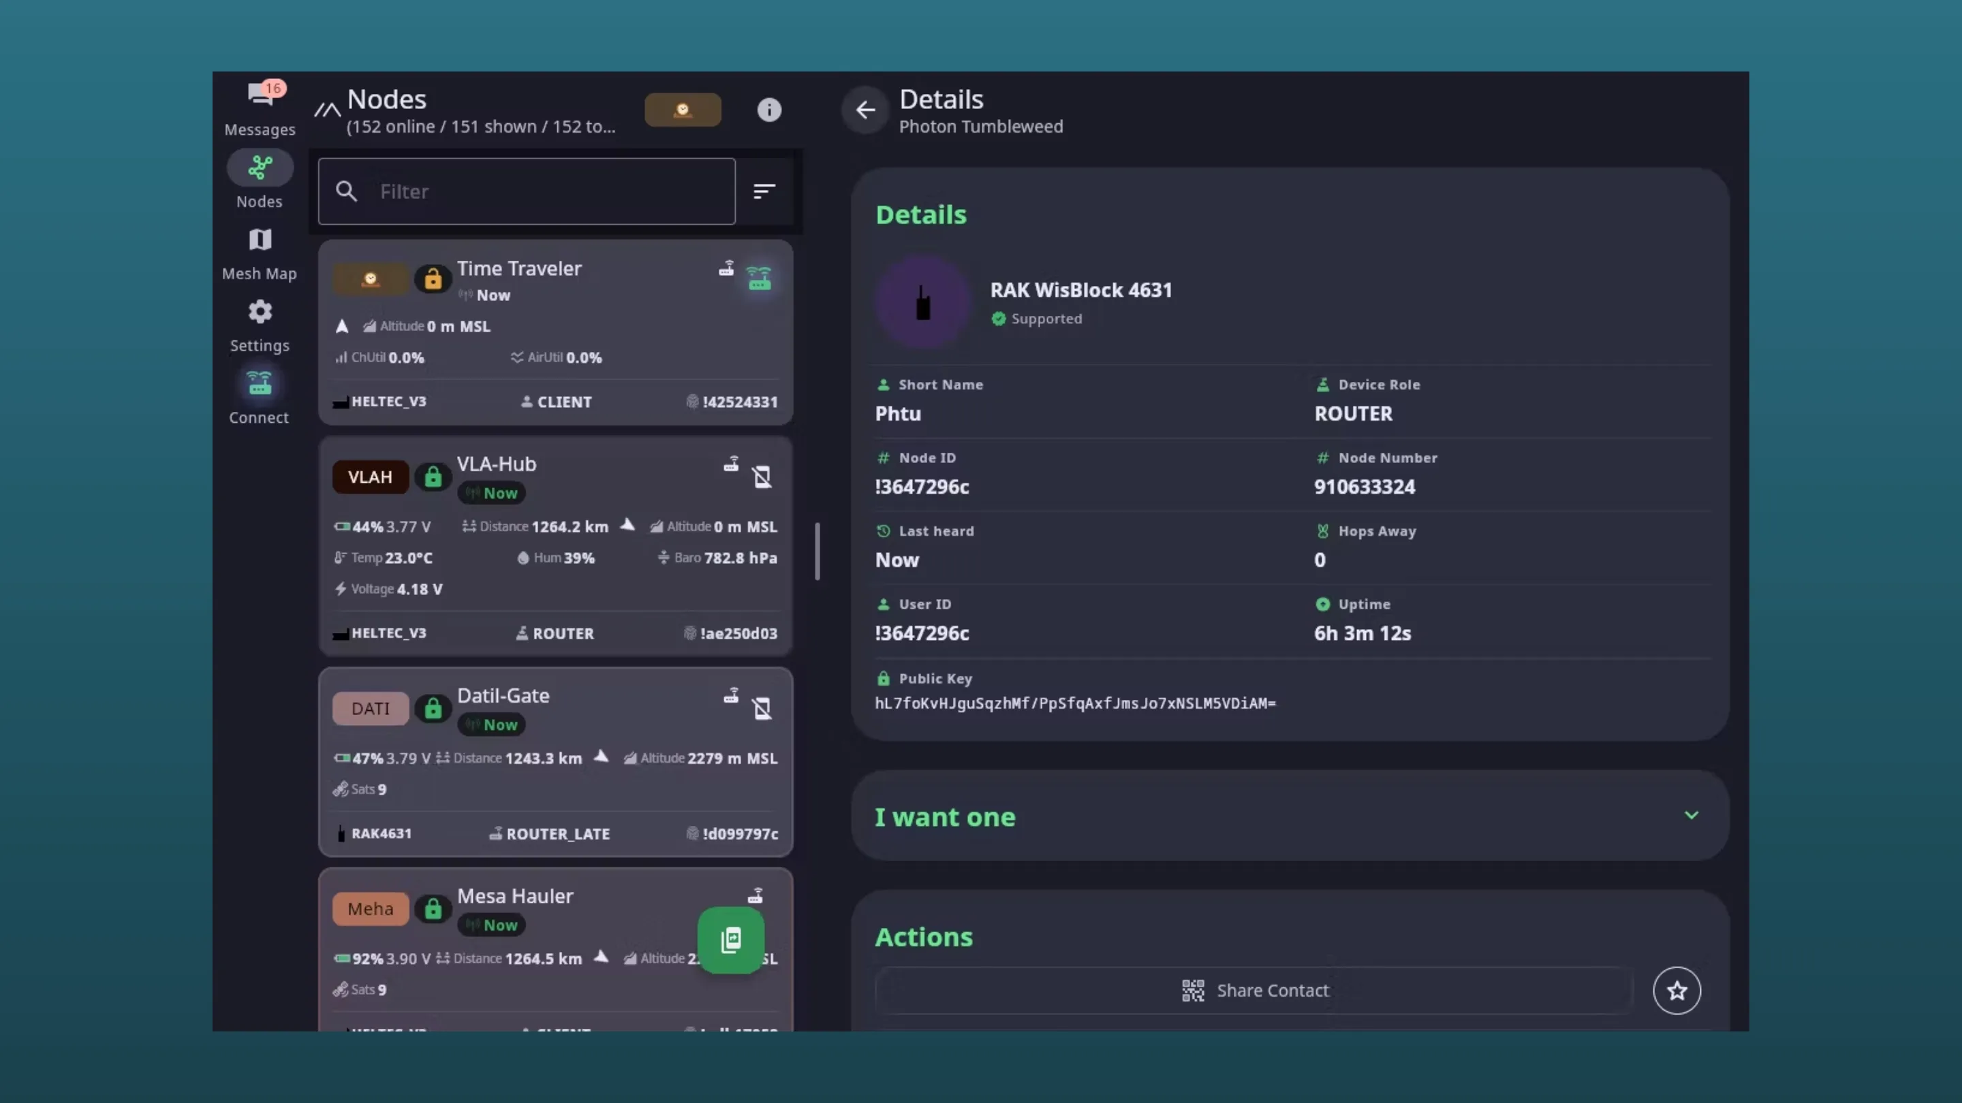This screenshot has height=1103, width=1962.
Task: Go back from Details panel
Action: click(x=865, y=110)
